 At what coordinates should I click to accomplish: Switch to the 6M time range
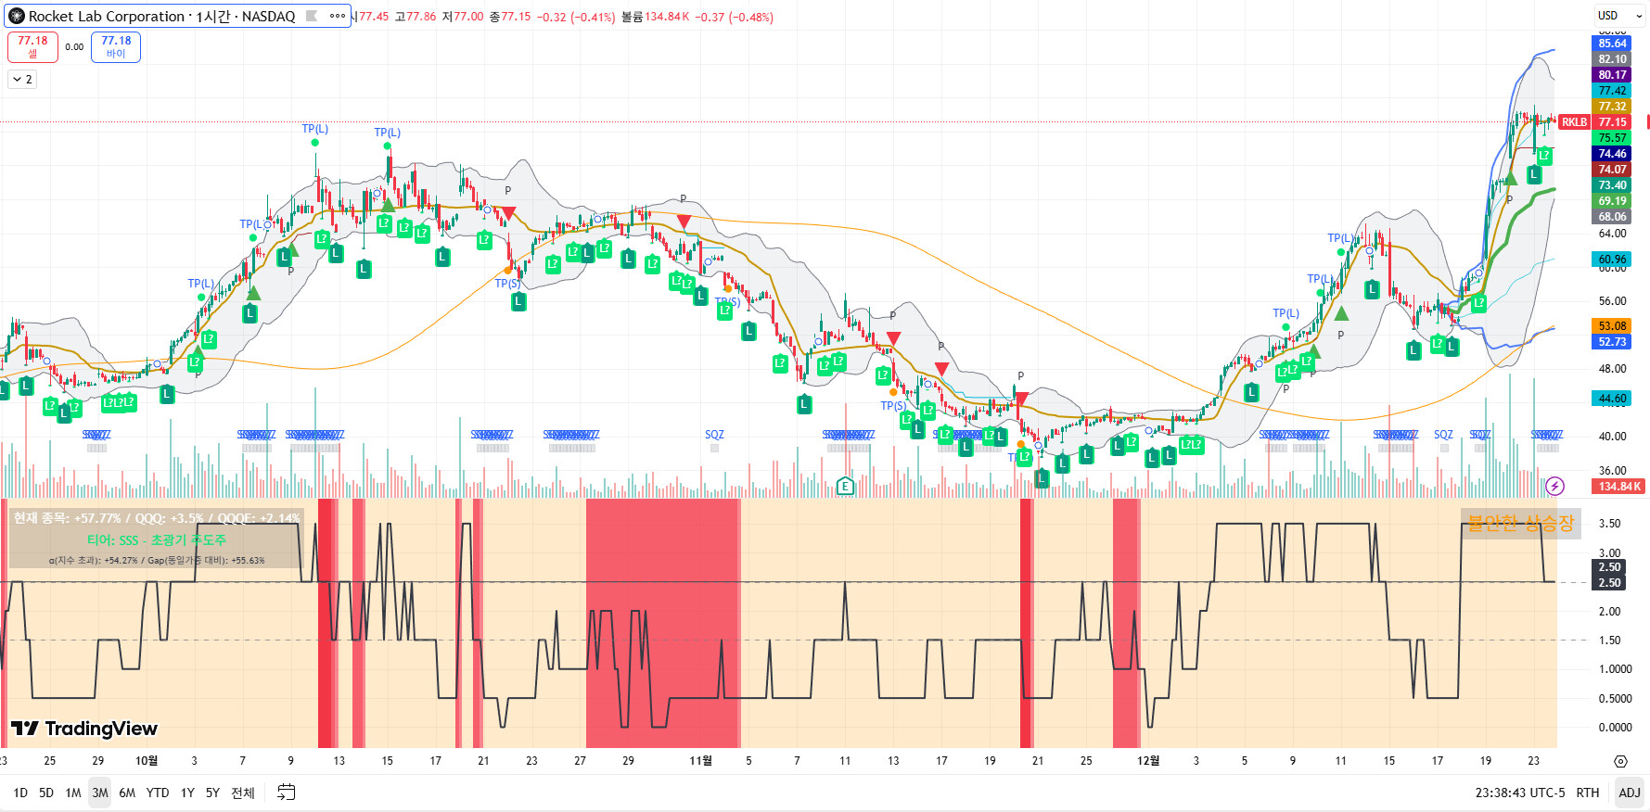coord(127,793)
